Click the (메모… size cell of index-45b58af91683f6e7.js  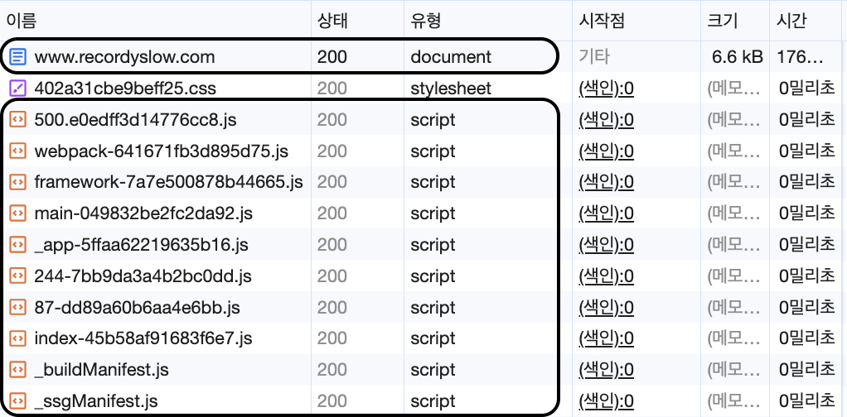click(735, 338)
